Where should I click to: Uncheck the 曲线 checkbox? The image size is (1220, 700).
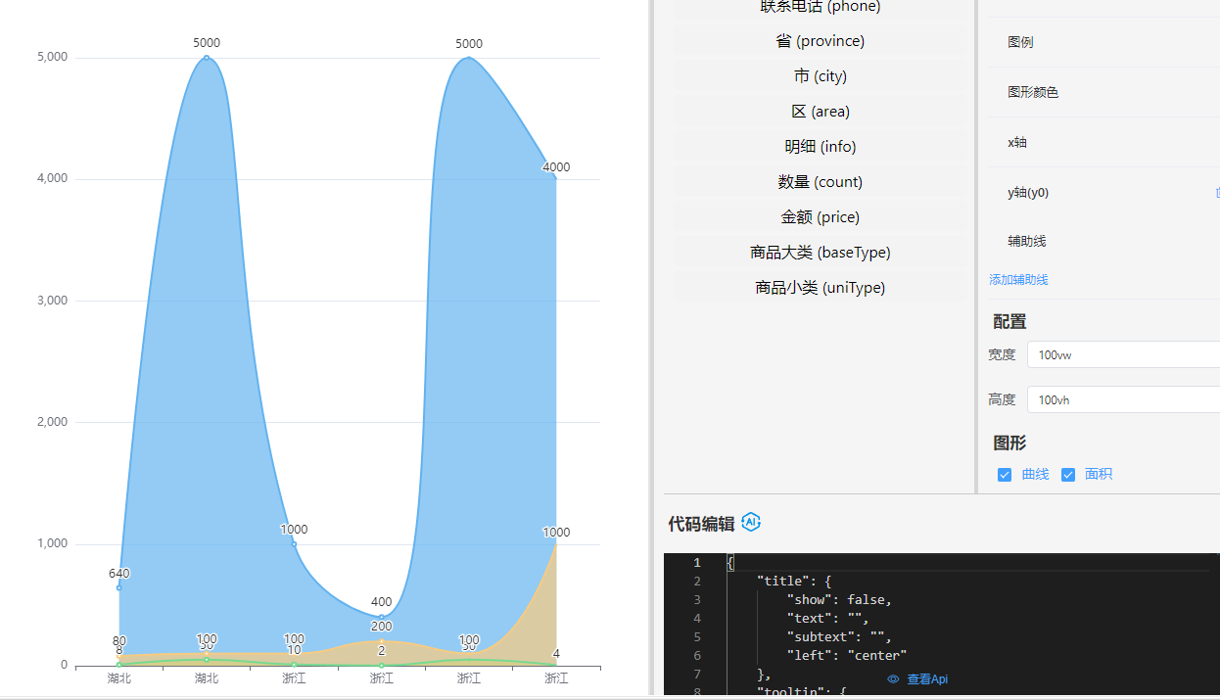1005,475
